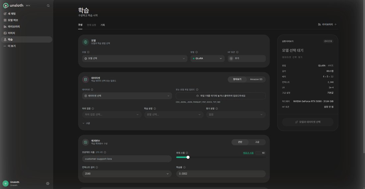365x189 pixels.
Task: Click the info icon beside 데이터셋 label
Action: point(92,89)
